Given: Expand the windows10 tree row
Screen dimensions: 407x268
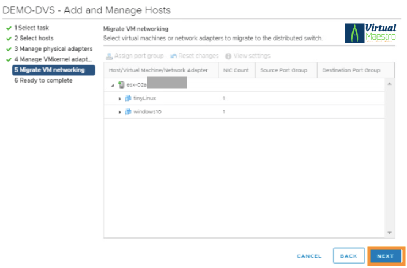Looking at the screenshot, I should (x=120, y=112).
